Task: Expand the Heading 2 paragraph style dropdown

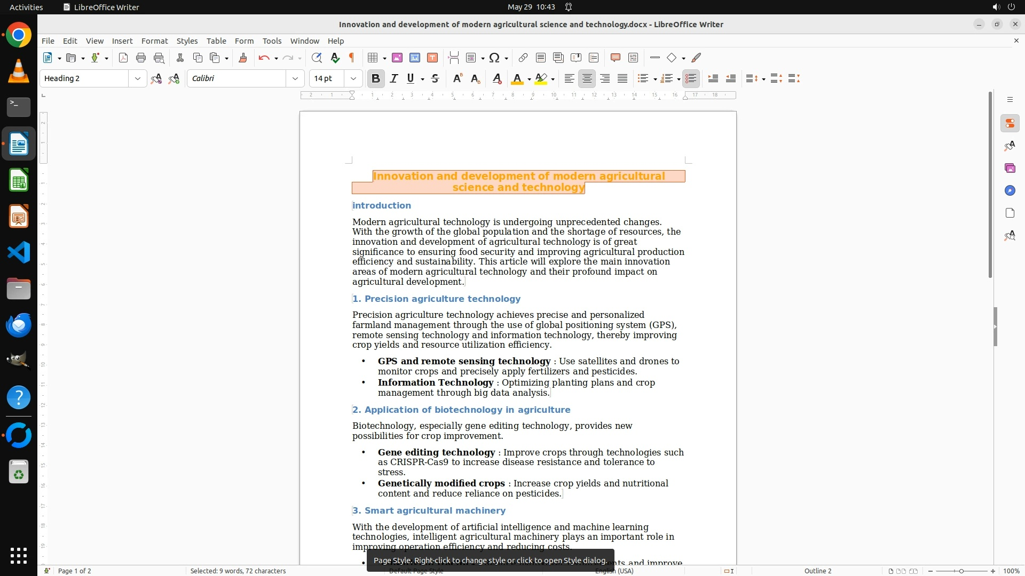Action: click(138, 78)
